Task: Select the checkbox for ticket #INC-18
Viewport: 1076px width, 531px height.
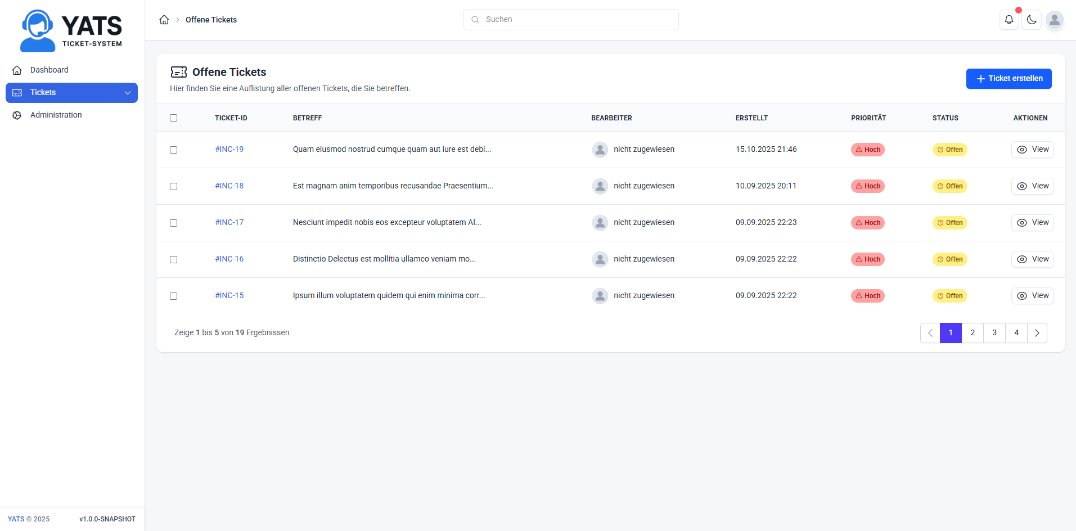Action: click(x=173, y=186)
